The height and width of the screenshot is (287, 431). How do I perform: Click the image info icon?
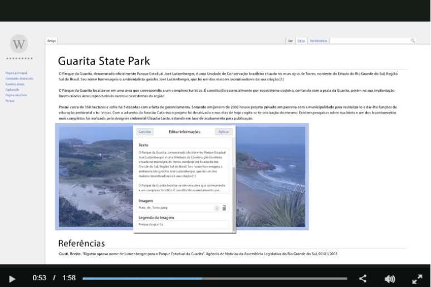[x=217, y=208]
